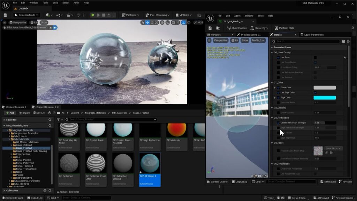
Task: Select the Play in Editor button
Action: [92, 15]
